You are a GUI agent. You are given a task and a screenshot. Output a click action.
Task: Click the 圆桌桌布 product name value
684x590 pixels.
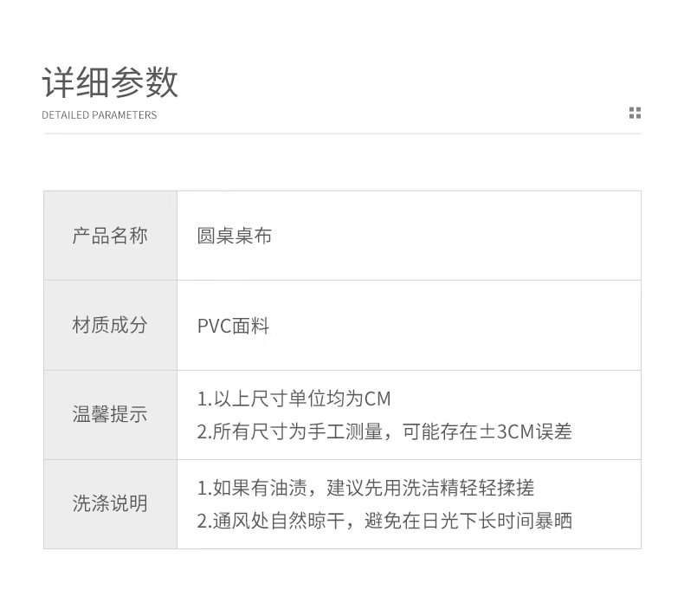click(235, 236)
